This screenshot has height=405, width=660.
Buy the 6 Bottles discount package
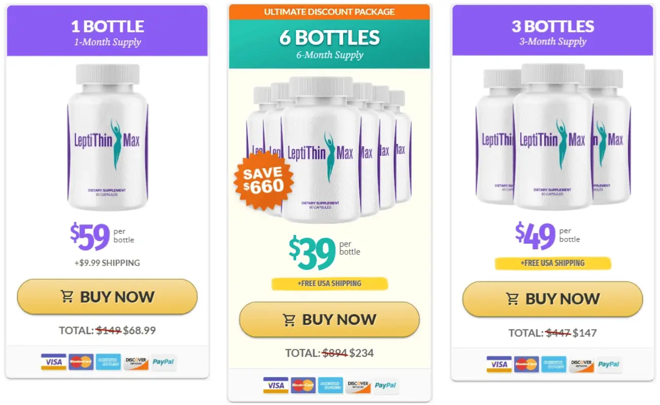click(329, 320)
